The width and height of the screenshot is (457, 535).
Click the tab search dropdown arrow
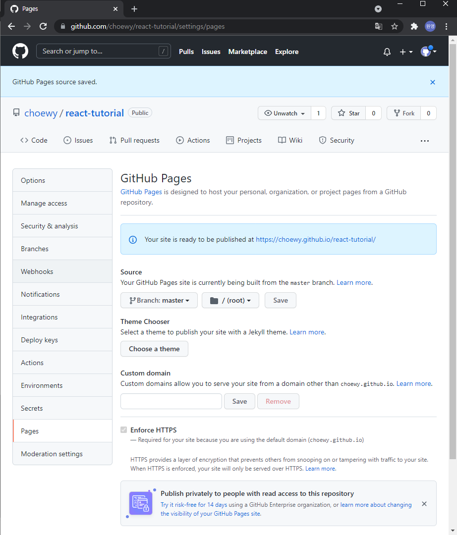coord(378,9)
